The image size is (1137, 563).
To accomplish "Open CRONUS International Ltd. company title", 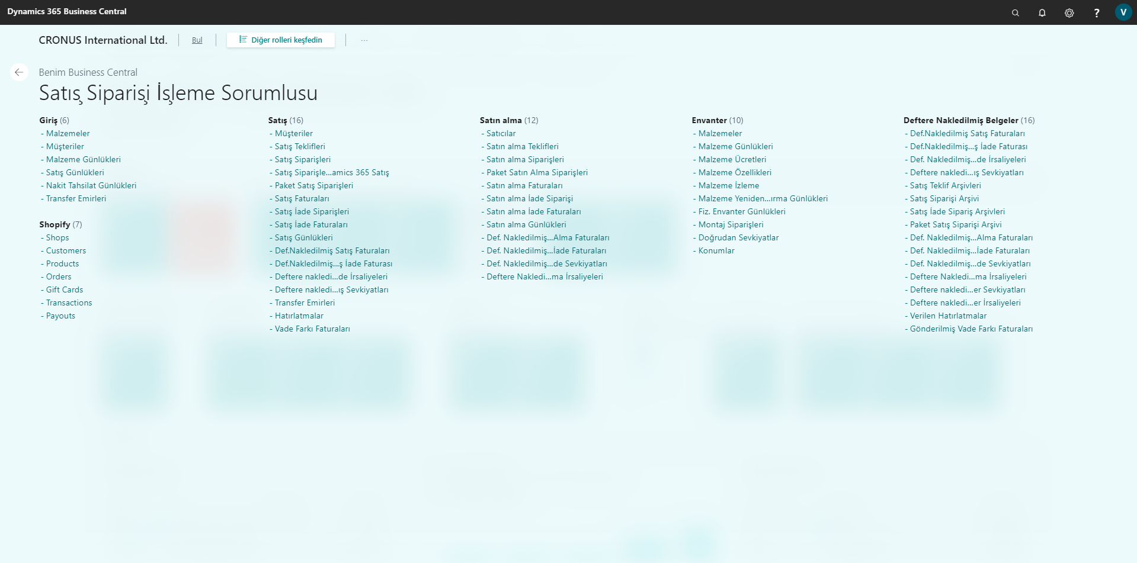I will click(103, 40).
